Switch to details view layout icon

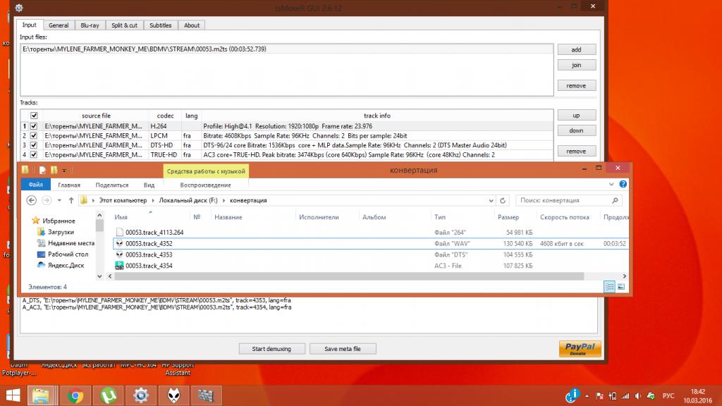[x=610, y=287]
